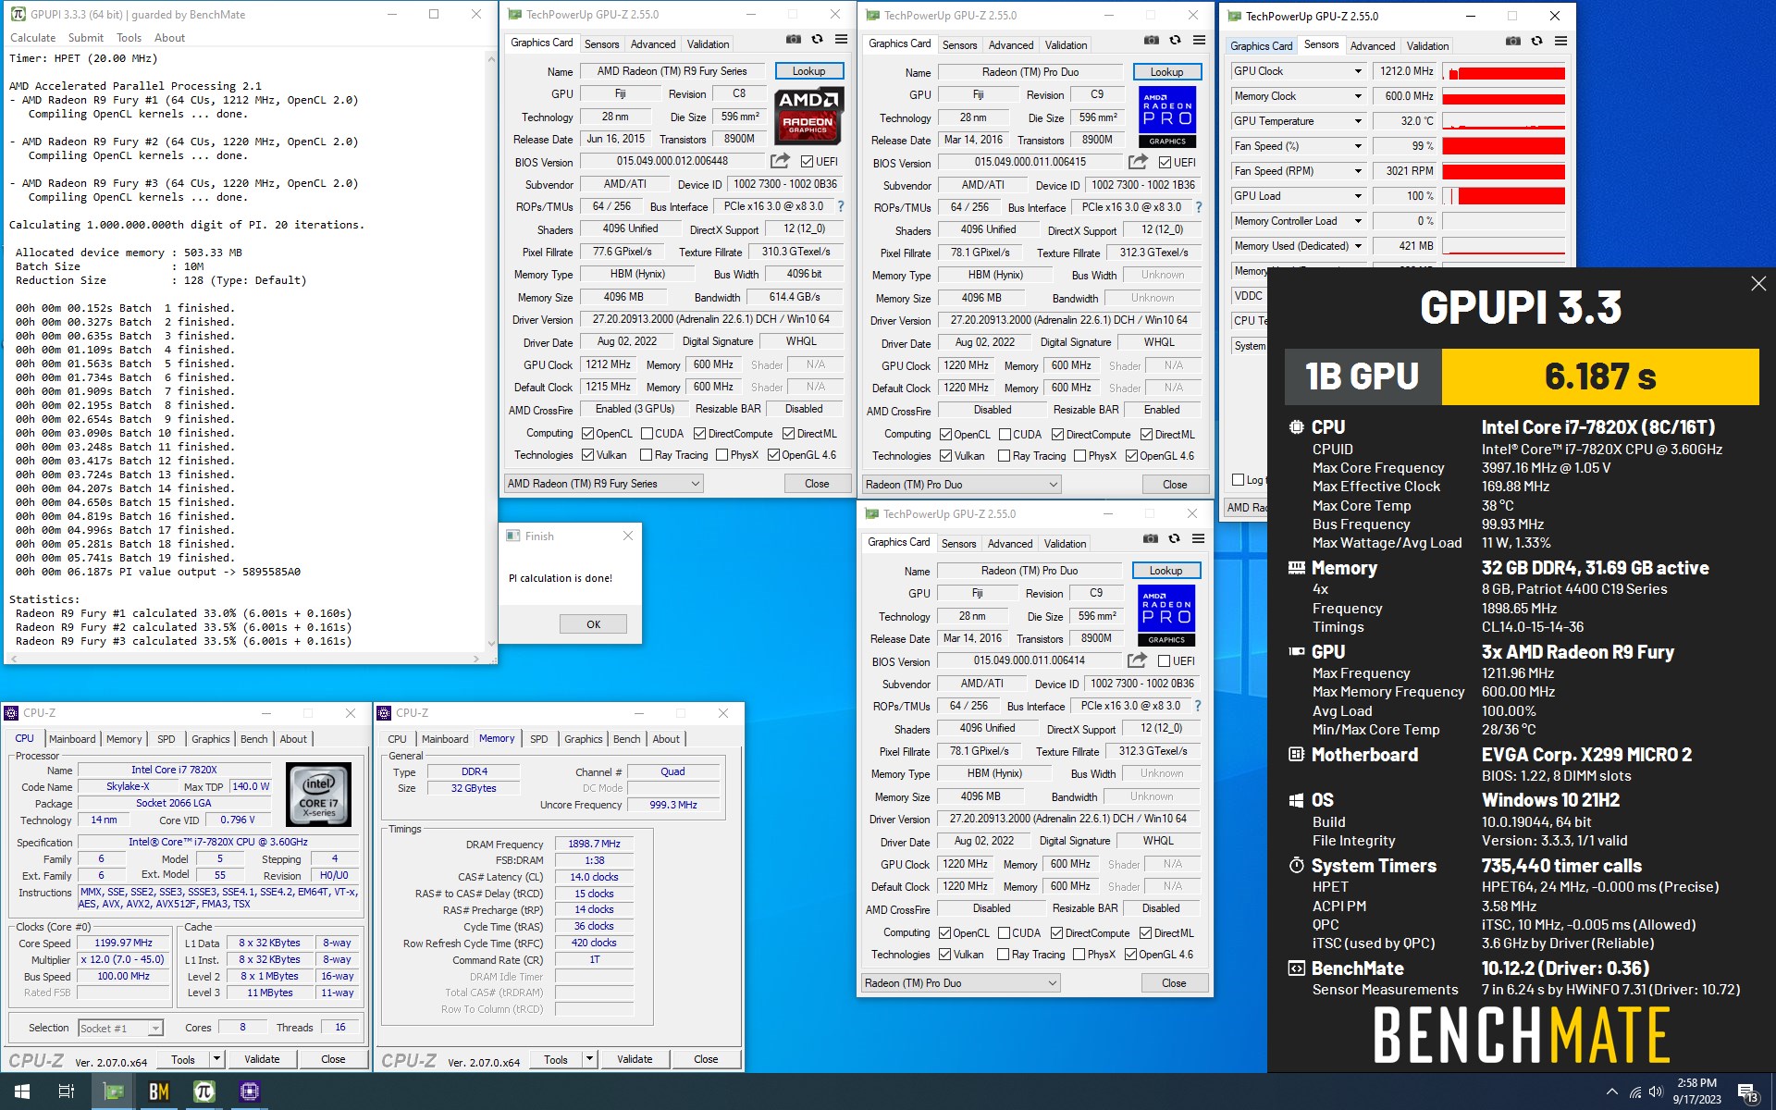This screenshot has width=1776, height=1110.
Task: Toggle CUDA checkbox in R9 Fury GPU-Z window
Action: point(647,434)
